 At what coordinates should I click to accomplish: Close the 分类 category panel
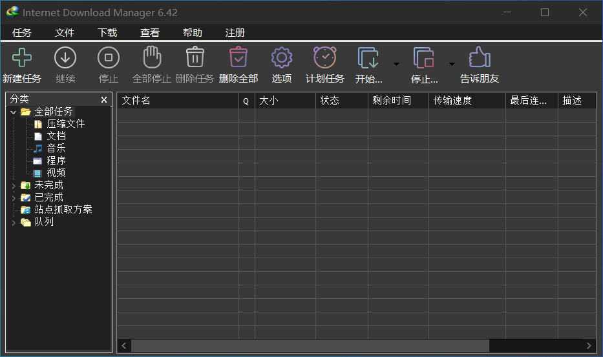pos(104,99)
